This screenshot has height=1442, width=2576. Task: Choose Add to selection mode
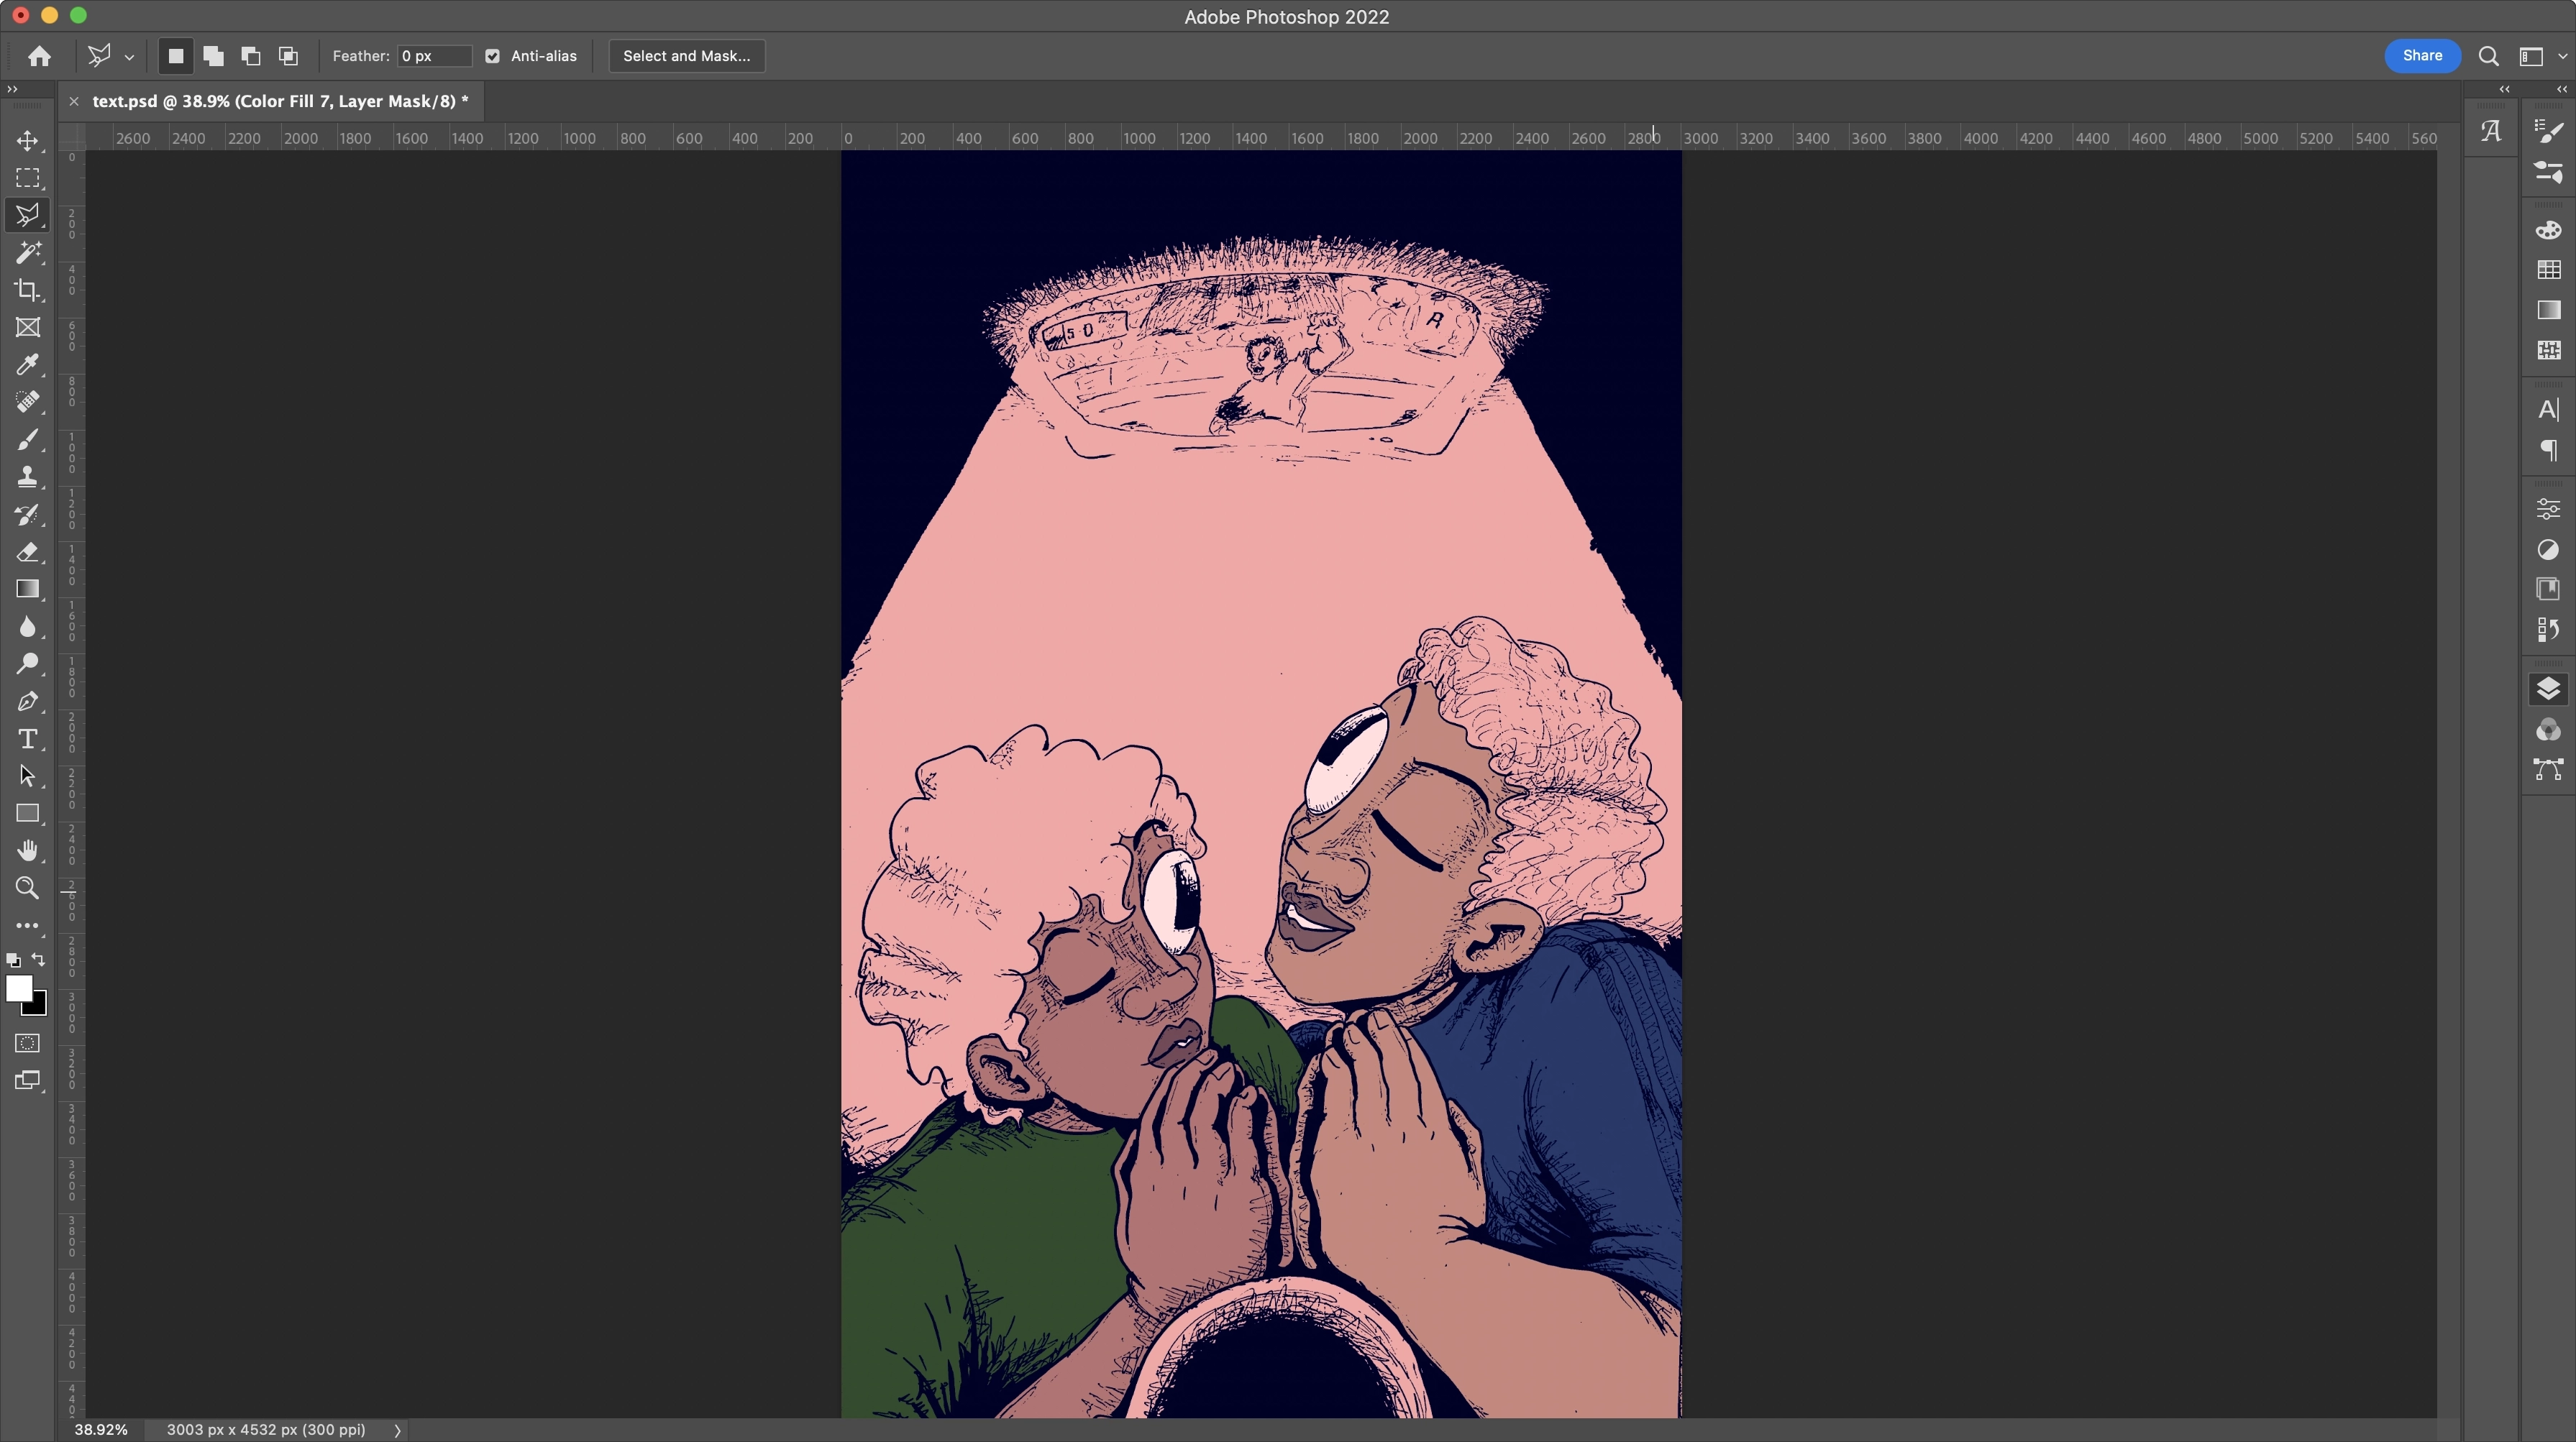213,56
